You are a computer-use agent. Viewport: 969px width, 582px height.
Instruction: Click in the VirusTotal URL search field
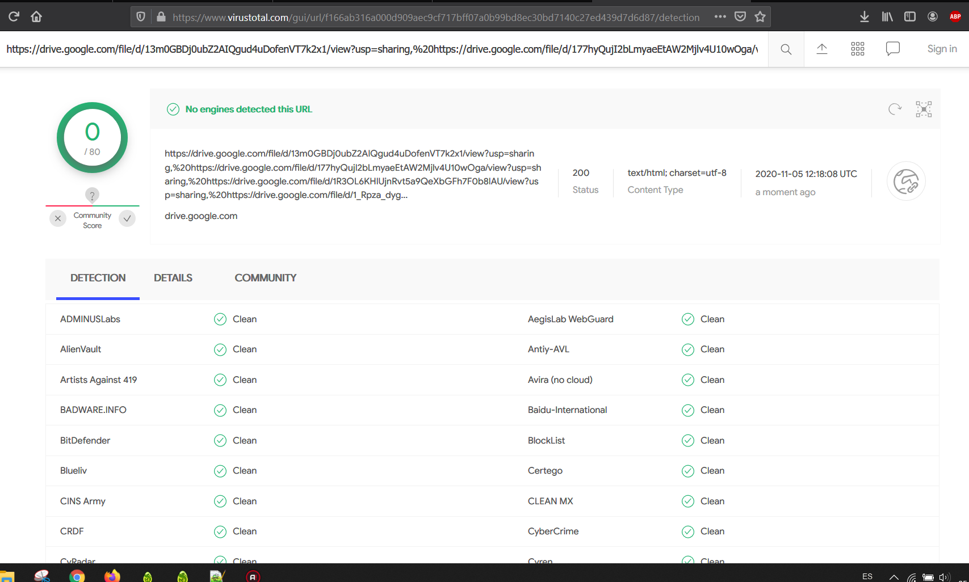coord(382,49)
